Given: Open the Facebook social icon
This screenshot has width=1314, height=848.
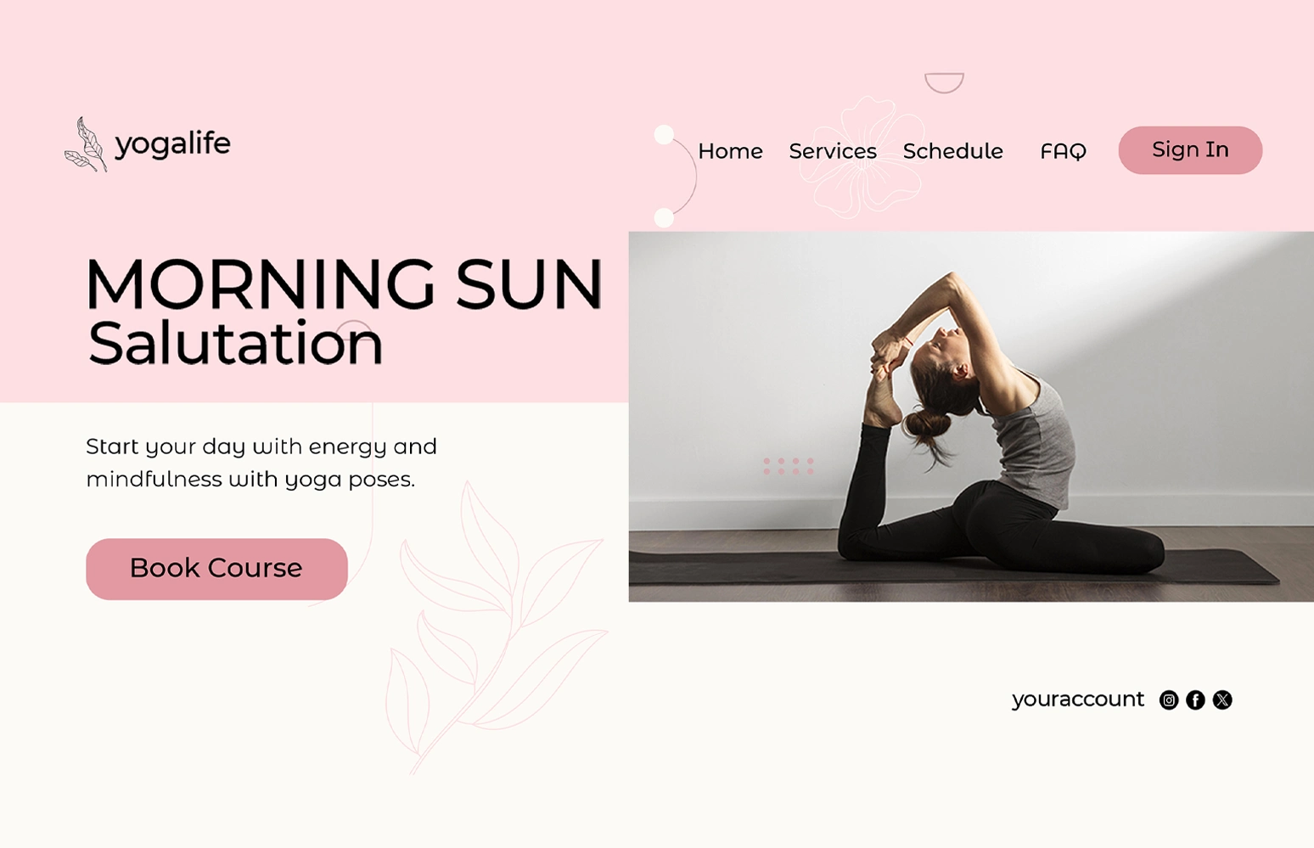Looking at the screenshot, I should click(1195, 699).
